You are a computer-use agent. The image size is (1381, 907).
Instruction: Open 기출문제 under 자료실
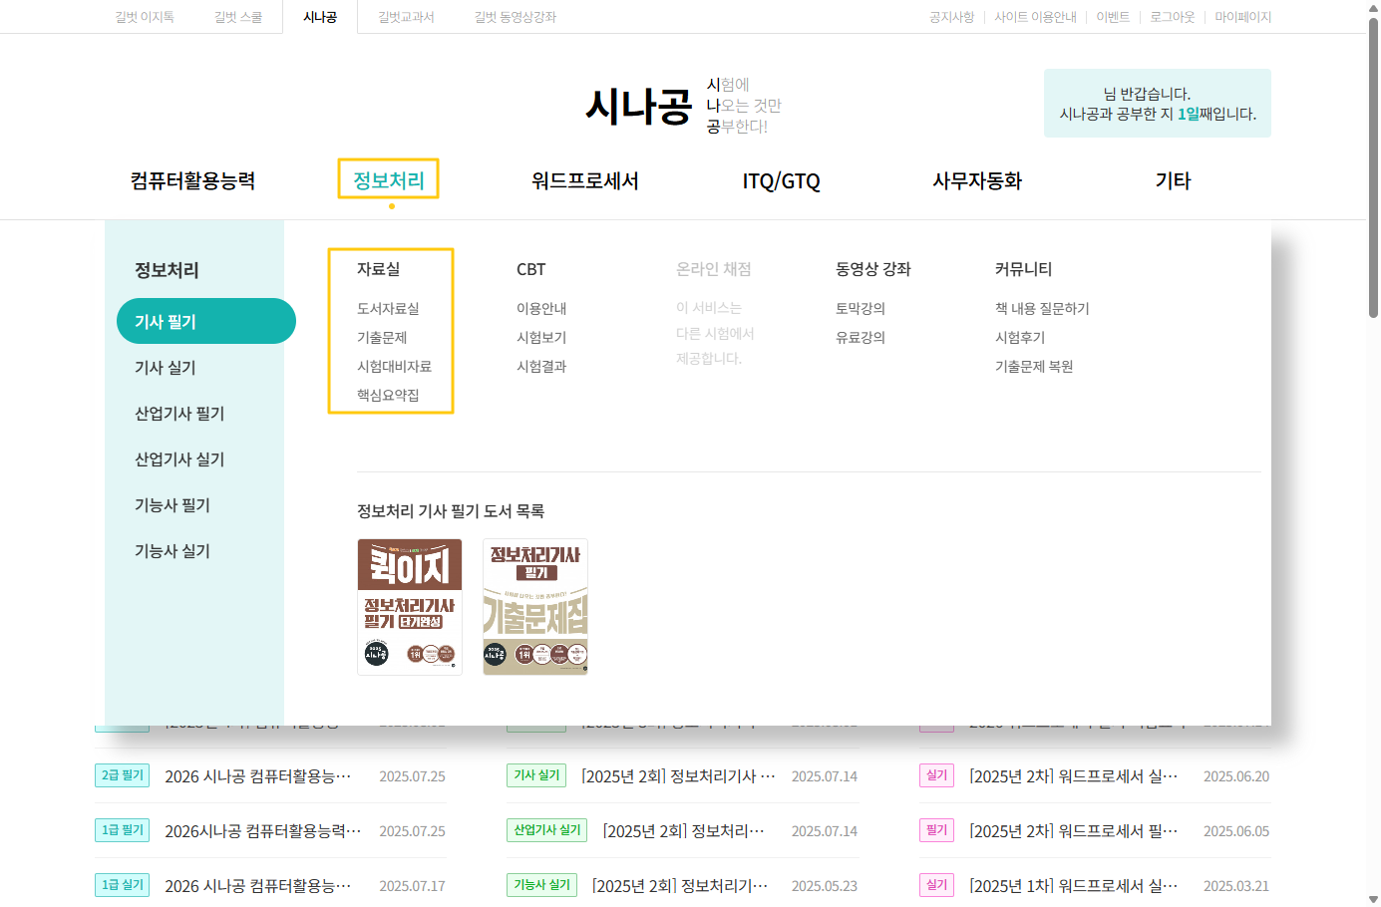(x=382, y=338)
